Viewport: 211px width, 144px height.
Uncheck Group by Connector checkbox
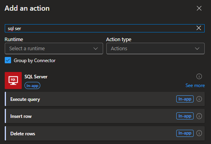8,60
